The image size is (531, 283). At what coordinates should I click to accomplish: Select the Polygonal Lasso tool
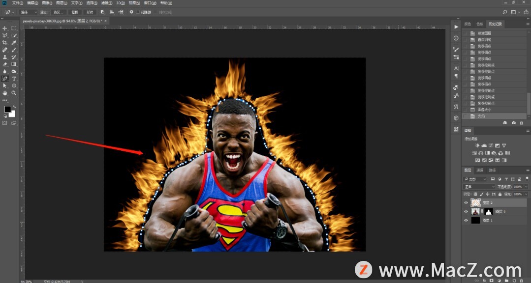[x=5, y=35]
